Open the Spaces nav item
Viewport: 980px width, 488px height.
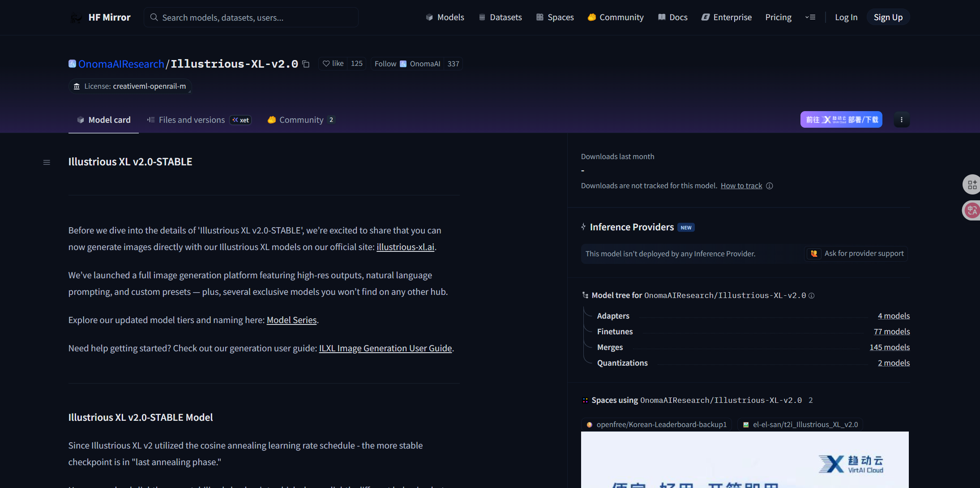click(555, 17)
